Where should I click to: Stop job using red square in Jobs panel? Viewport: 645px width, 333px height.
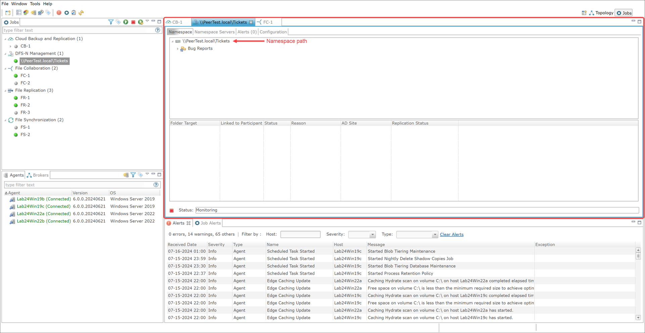pos(133,22)
